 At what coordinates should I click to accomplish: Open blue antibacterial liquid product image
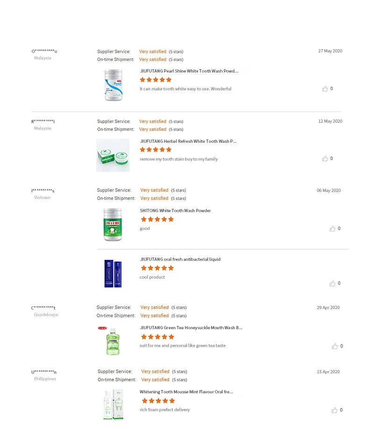113,274
